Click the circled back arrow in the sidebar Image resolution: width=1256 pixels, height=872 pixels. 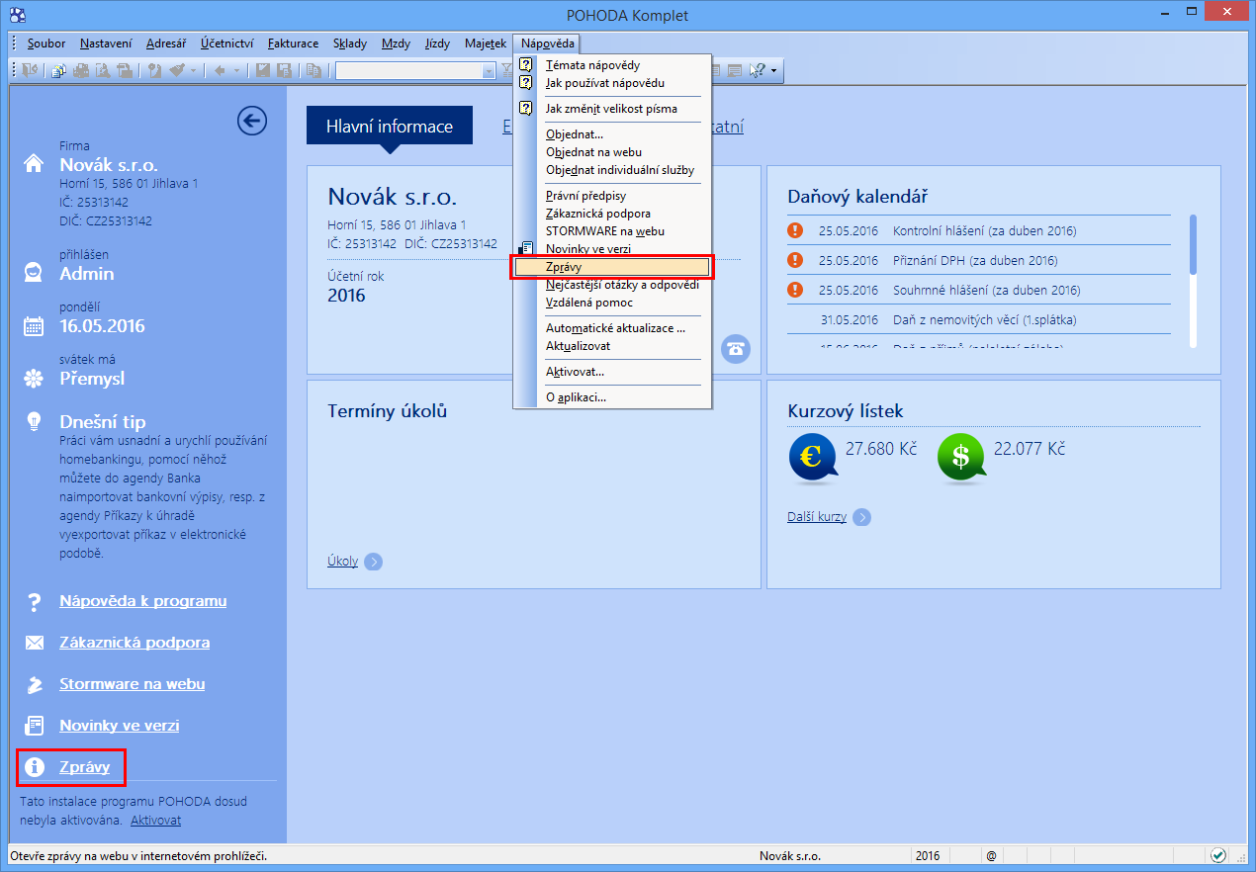(x=252, y=121)
